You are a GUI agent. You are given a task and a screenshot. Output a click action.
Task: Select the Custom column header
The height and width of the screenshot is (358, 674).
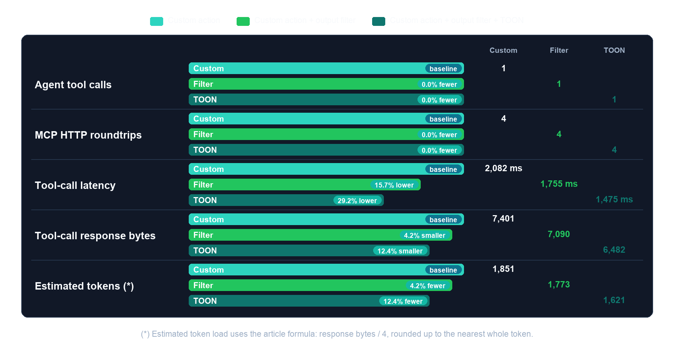tap(503, 50)
